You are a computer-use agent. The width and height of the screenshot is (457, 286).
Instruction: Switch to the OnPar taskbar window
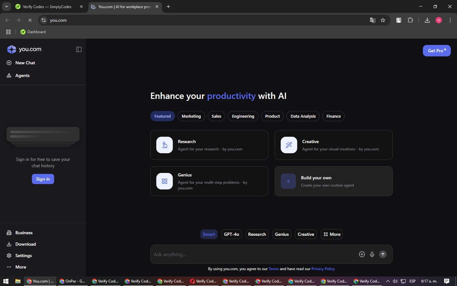coord(72,281)
